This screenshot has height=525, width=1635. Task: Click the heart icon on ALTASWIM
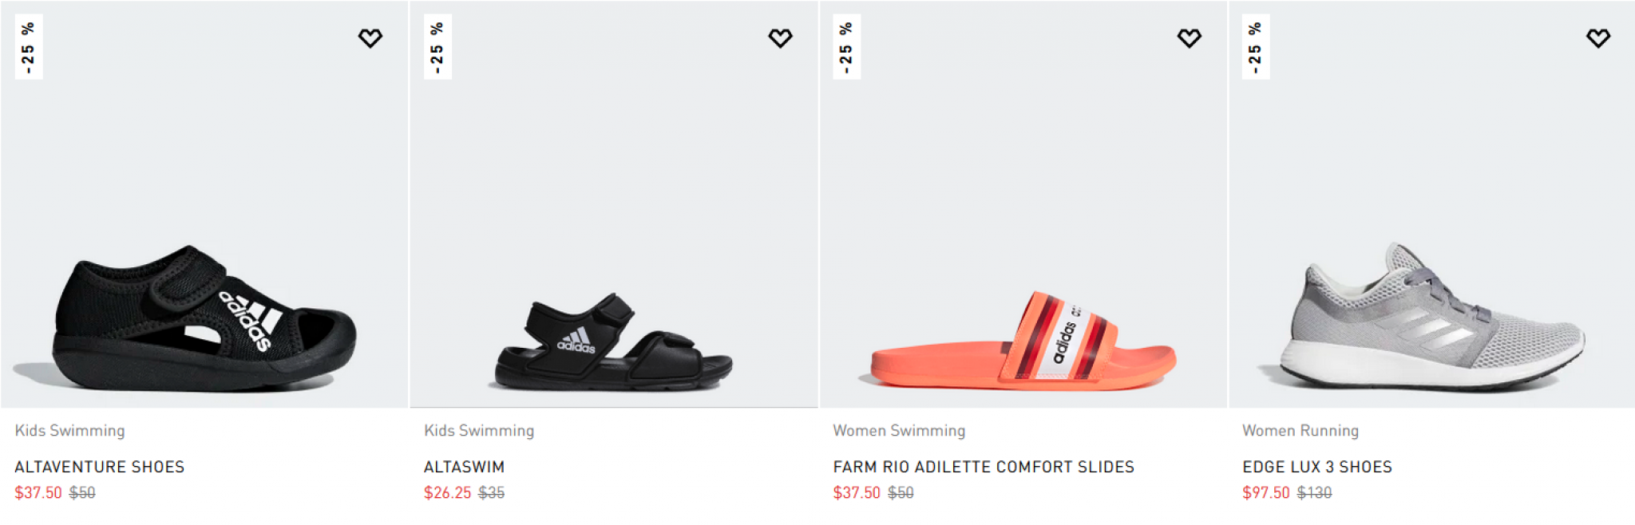779,36
